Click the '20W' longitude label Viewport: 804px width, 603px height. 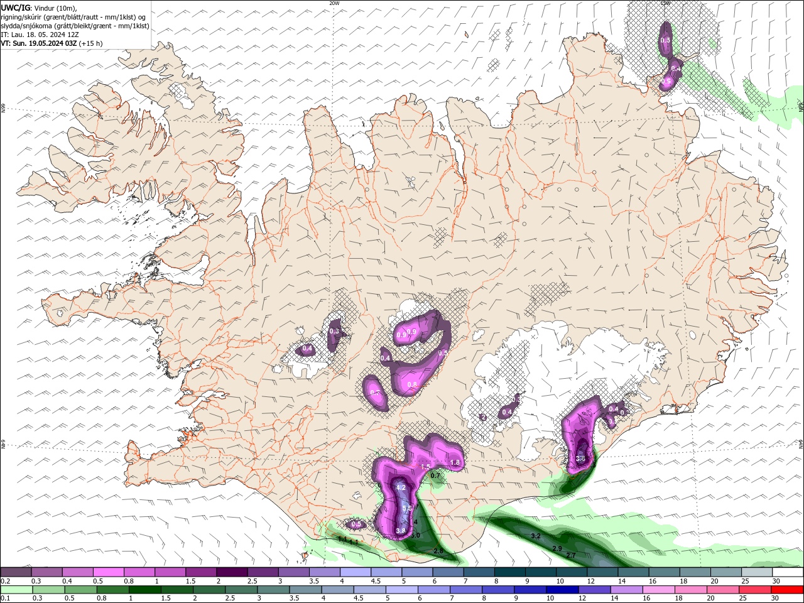[x=334, y=3]
